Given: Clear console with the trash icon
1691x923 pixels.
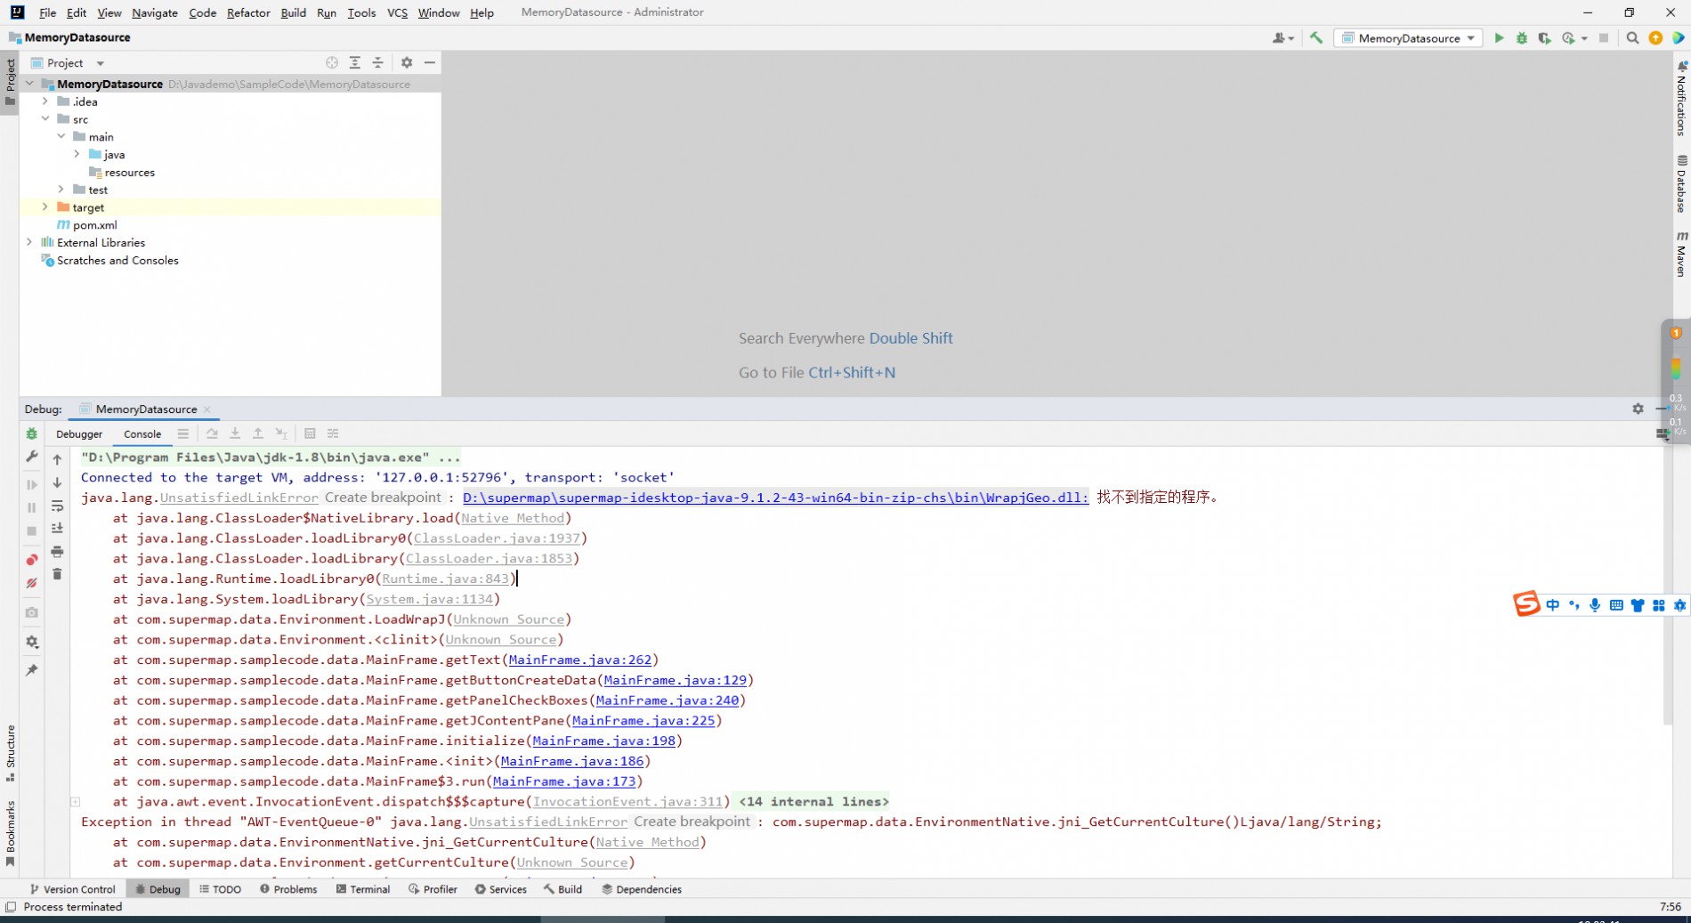Looking at the screenshot, I should (x=57, y=574).
